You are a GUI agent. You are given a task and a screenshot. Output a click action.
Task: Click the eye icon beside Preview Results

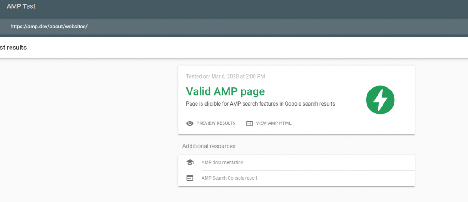click(190, 123)
